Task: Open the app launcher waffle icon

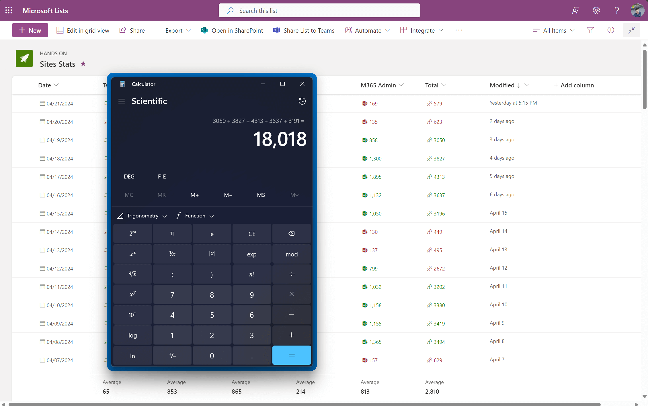Action: [9, 10]
